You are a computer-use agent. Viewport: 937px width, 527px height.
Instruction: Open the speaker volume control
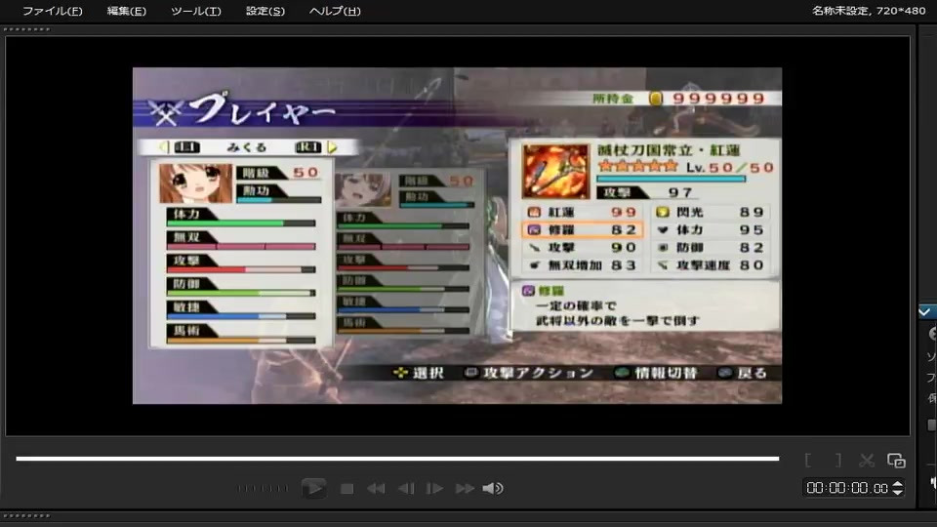point(492,489)
